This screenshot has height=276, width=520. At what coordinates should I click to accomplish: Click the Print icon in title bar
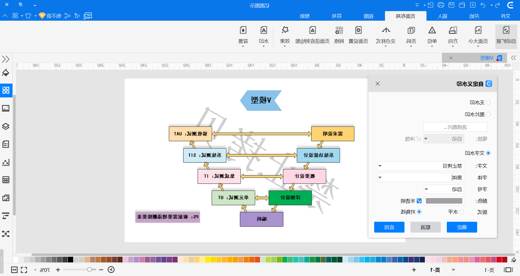coord(441,5)
